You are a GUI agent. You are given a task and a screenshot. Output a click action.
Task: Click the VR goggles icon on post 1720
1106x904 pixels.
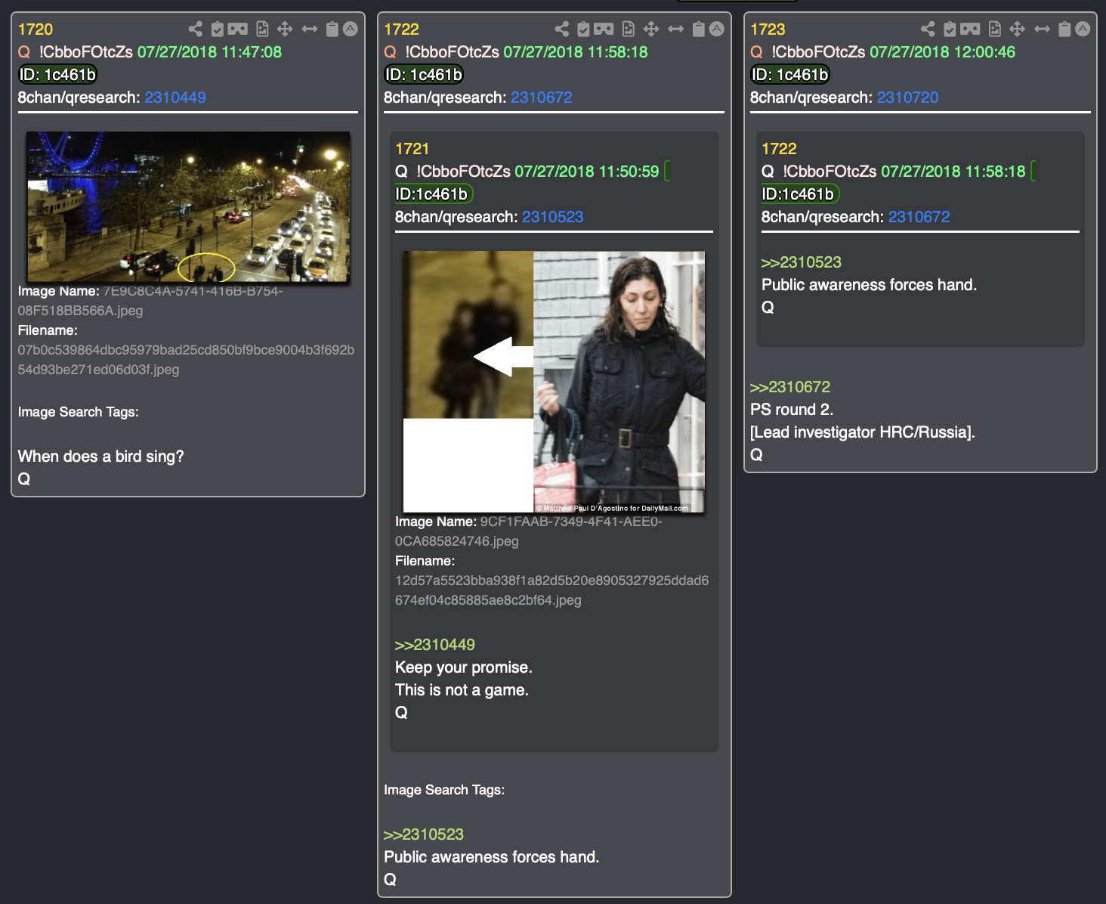[x=238, y=29]
